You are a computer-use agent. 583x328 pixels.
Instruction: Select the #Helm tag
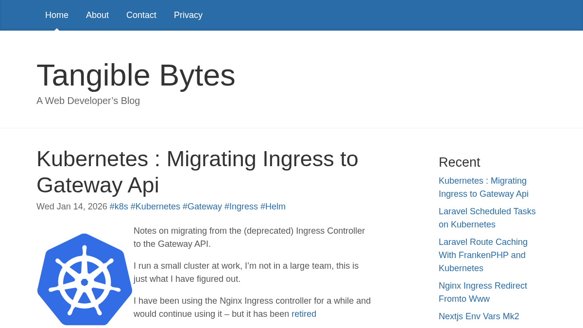click(x=273, y=207)
